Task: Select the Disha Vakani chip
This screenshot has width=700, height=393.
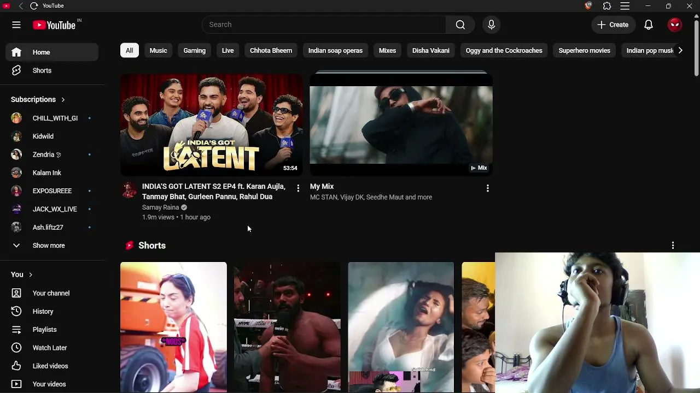Action: click(x=431, y=50)
